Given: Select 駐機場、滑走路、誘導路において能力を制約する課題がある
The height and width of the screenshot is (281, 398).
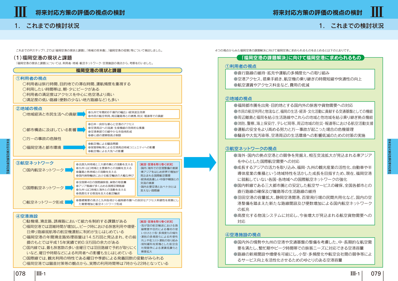Looking at the screenshot, I should click(x=75, y=221).
